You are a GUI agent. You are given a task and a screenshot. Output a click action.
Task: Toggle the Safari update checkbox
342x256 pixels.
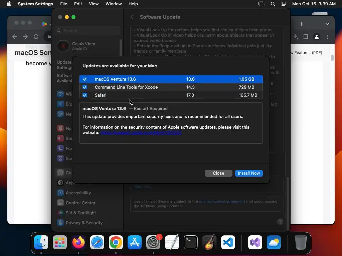pos(85,95)
